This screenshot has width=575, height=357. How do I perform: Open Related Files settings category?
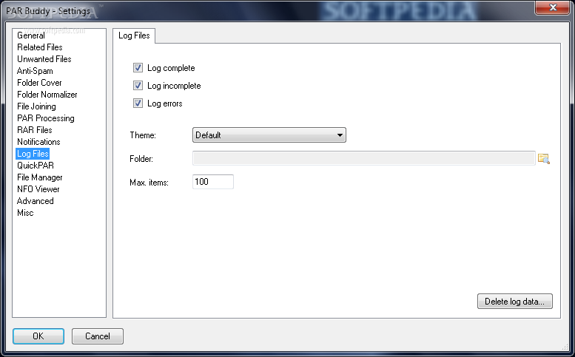(x=40, y=47)
